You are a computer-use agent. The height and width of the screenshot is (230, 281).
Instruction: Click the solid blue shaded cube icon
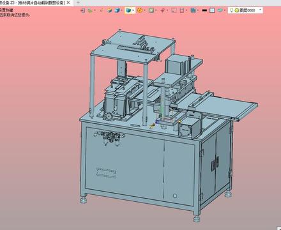coord(117,10)
